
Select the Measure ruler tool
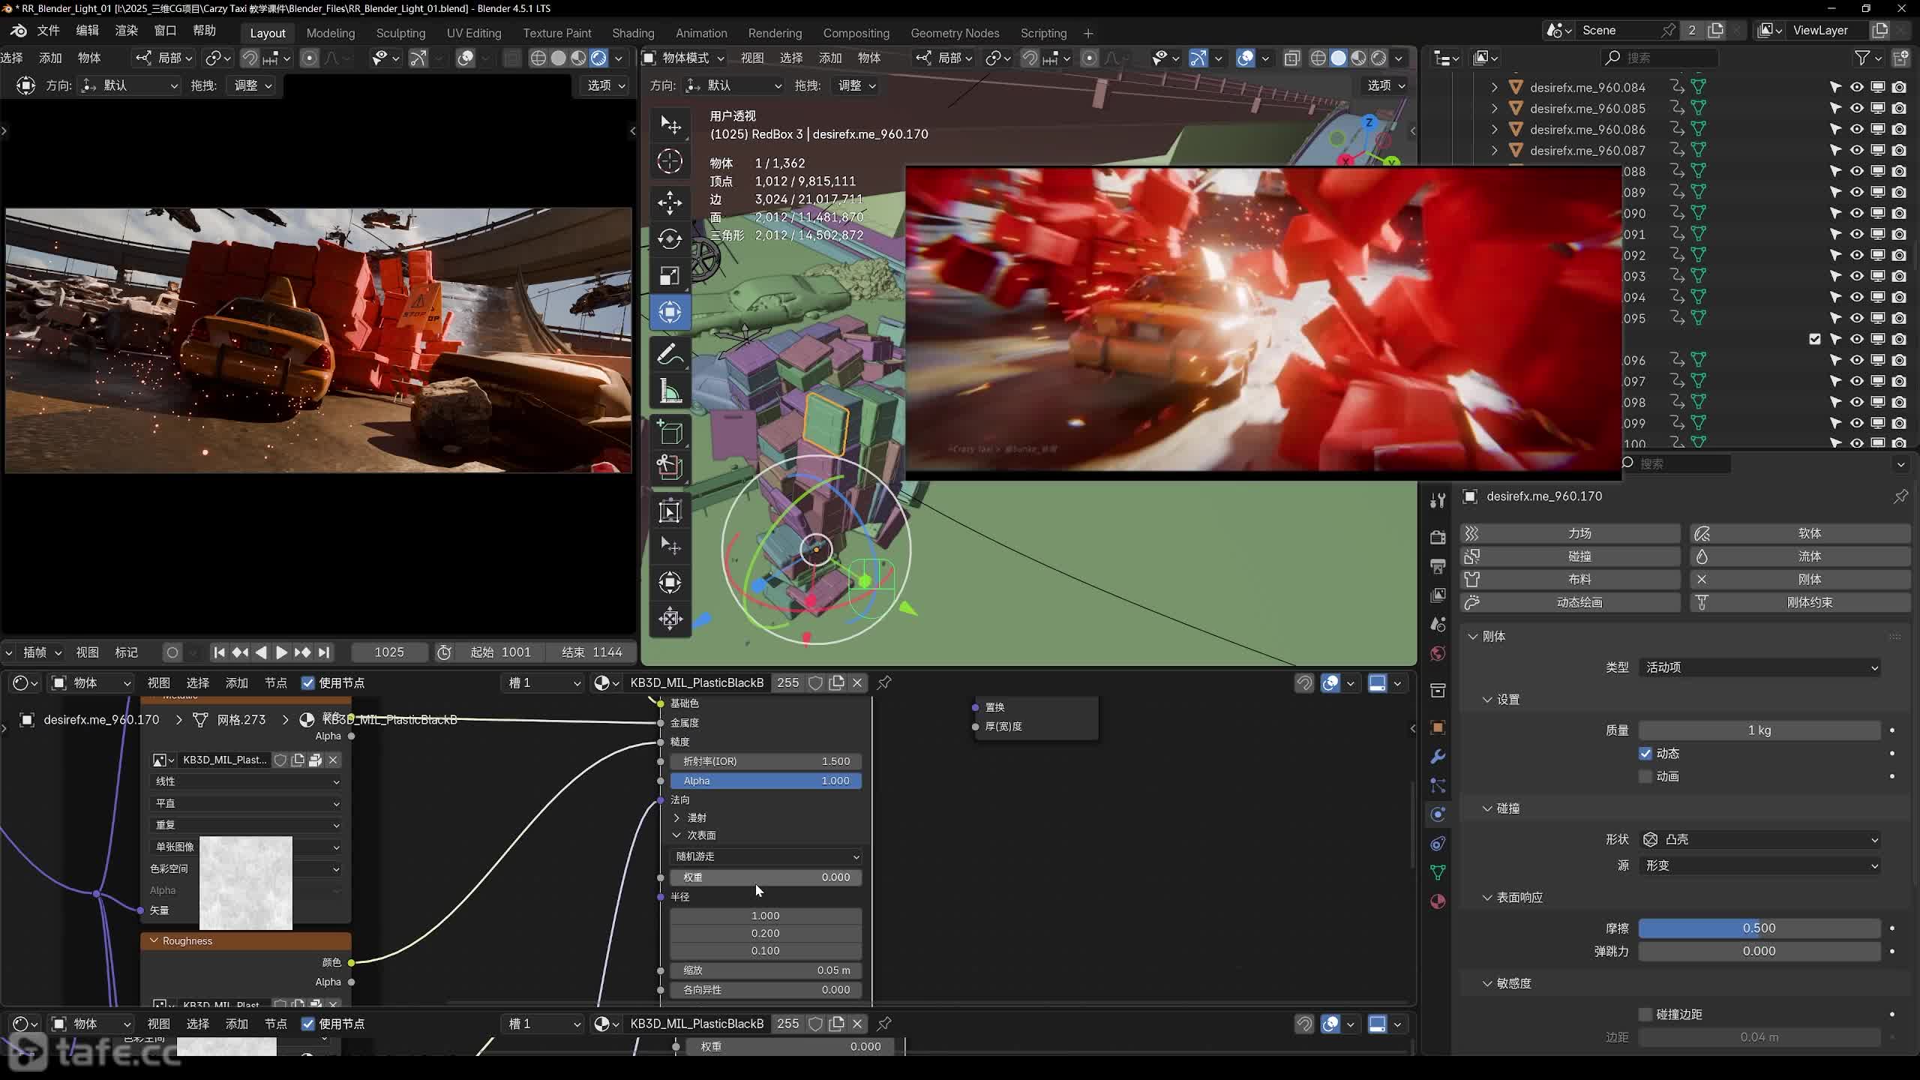670,391
